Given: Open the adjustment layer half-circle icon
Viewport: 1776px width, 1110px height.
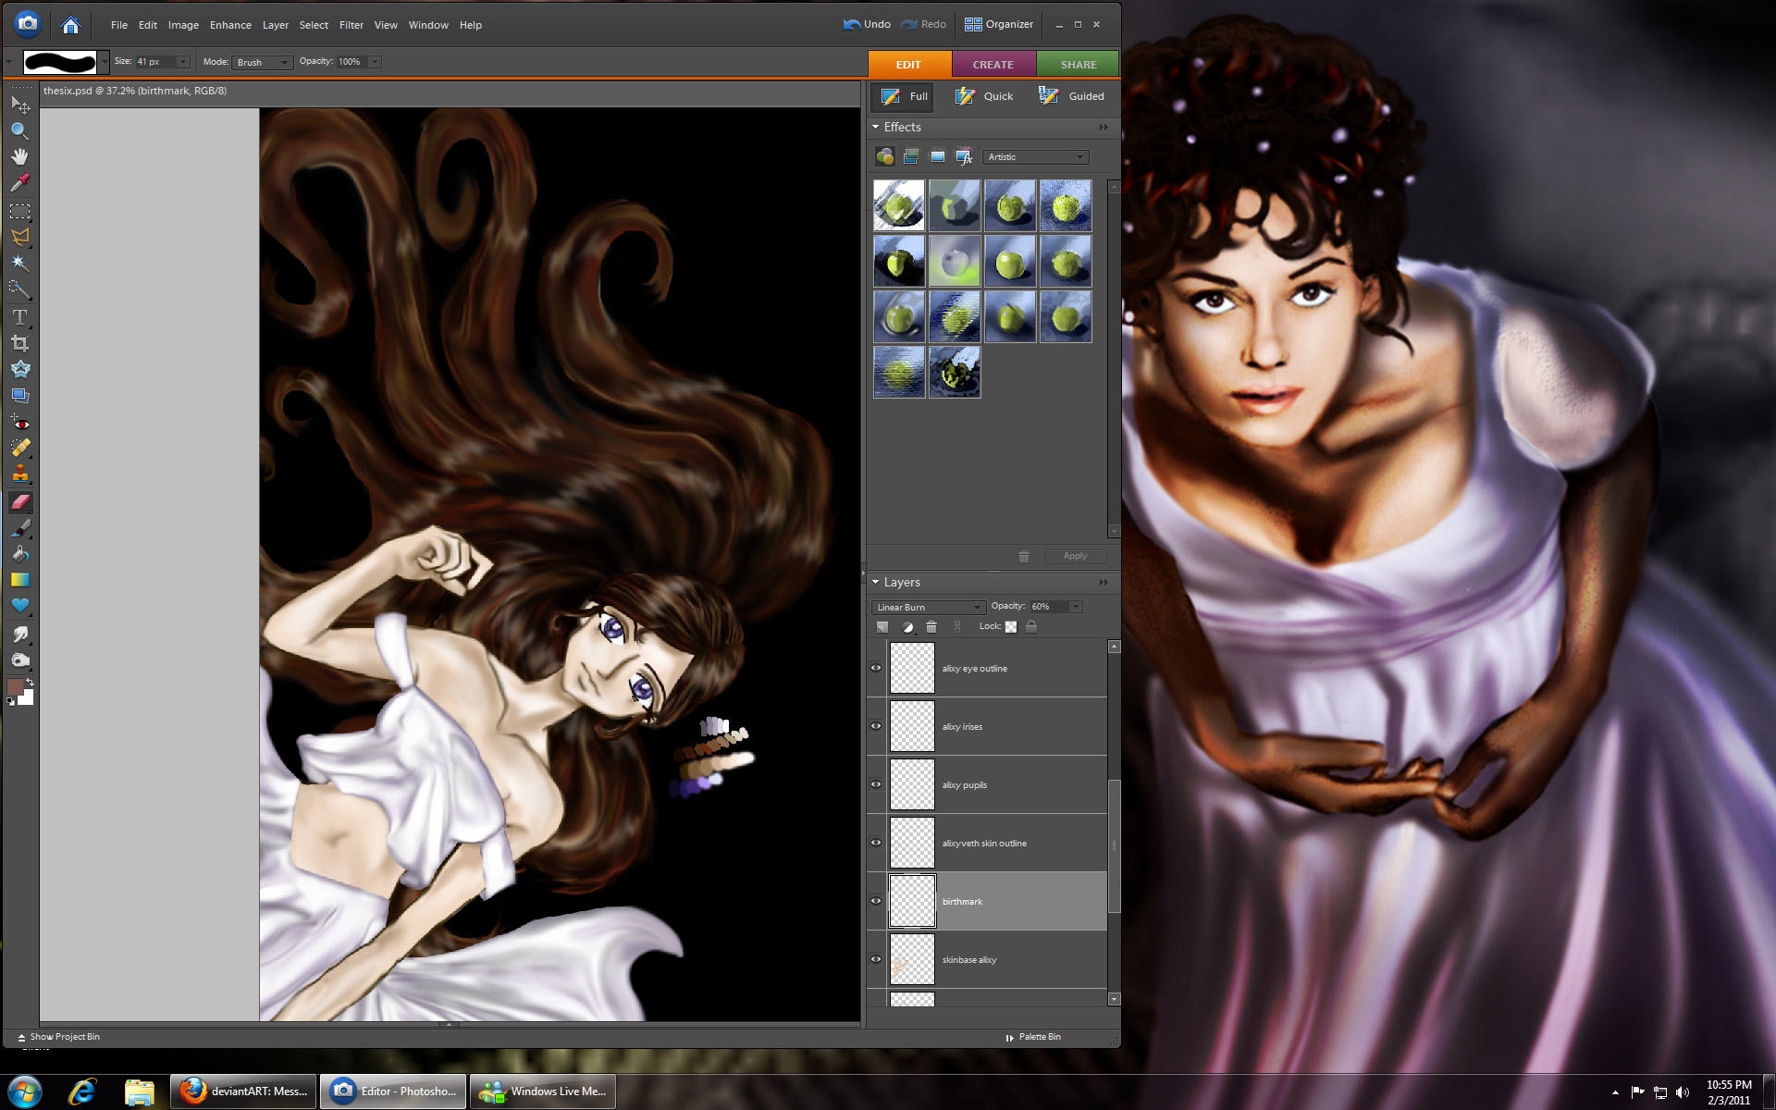Looking at the screenshot, I should point(907,626).
